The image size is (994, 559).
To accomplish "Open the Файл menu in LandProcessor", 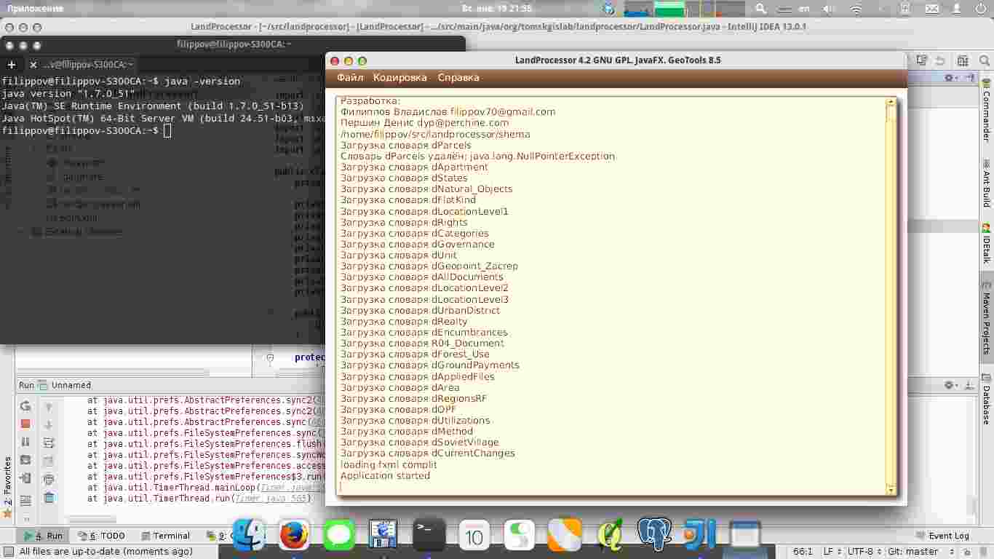I will 350,77.
